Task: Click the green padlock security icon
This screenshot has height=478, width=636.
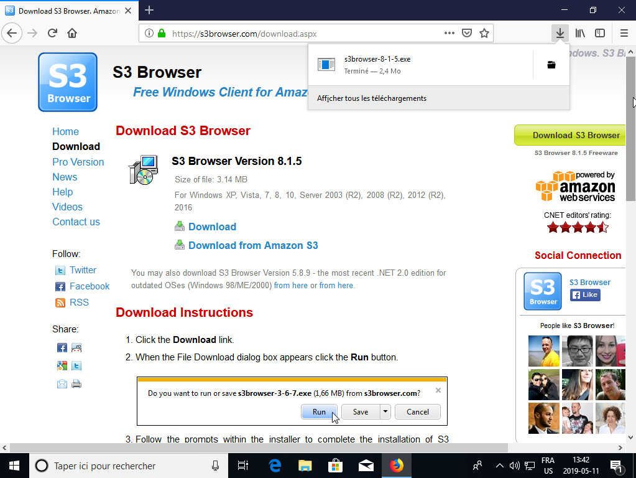Action: [x=162, y=34]
